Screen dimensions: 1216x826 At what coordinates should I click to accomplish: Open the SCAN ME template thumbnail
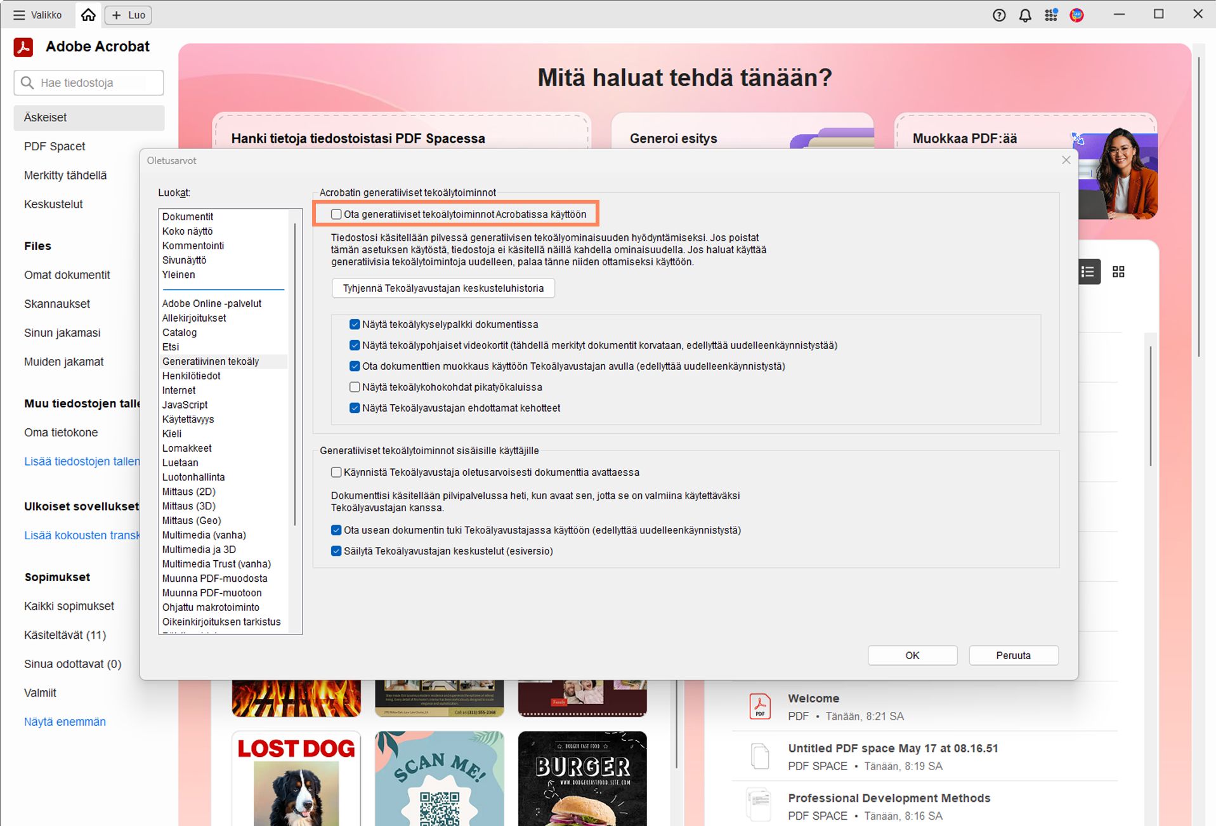tap(440, 778)
